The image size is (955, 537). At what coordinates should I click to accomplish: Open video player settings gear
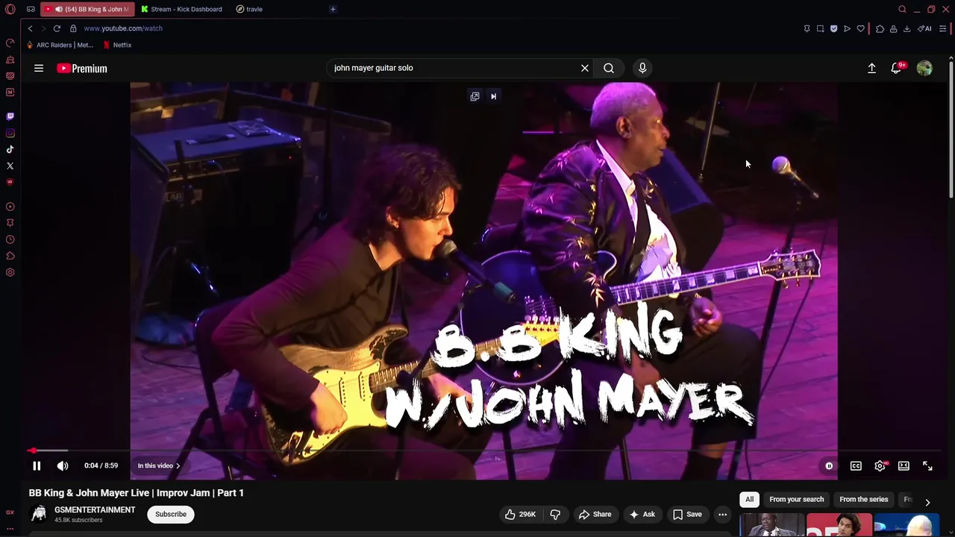pyautogui.click(x=880, y=465)
